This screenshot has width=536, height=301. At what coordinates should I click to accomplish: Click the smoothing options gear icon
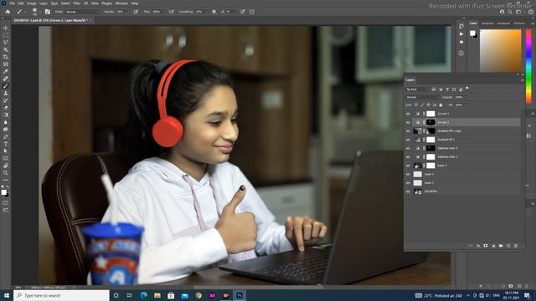[214, 12]
